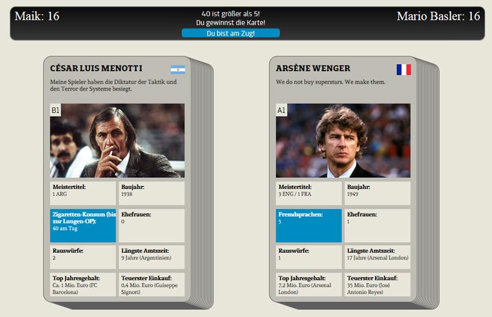Click Wenger's Meistertitel stat cell
Image resolution: width=492 pixels, height=317 pixels.
[309, 193]
